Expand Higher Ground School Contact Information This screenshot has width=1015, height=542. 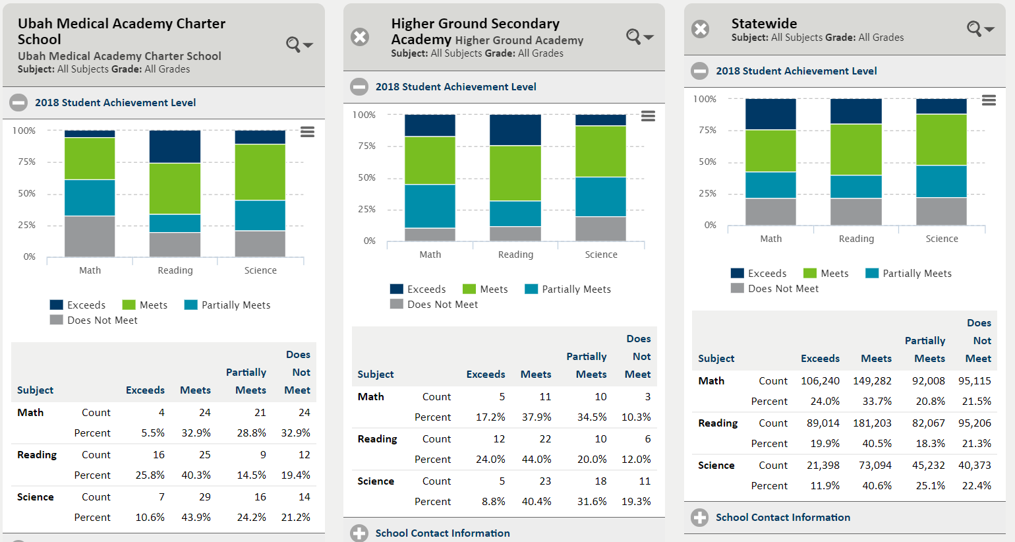[x=359, y=533]
